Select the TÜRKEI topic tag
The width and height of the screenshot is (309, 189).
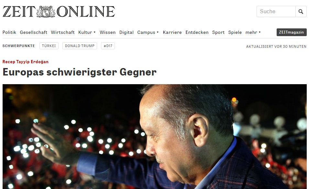coord(49,46)
